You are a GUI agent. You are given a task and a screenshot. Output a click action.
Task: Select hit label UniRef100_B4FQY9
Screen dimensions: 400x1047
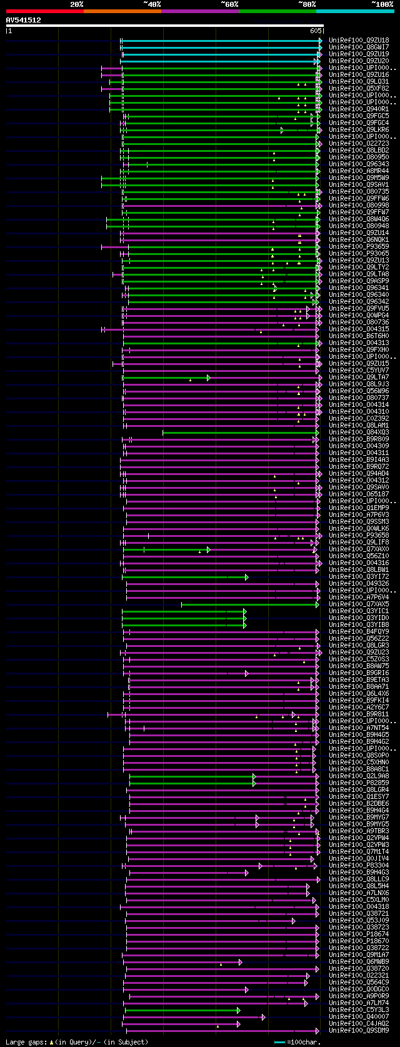coord(359,631)
